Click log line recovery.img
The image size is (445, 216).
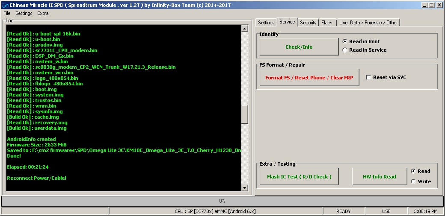[x=37, y=123]
